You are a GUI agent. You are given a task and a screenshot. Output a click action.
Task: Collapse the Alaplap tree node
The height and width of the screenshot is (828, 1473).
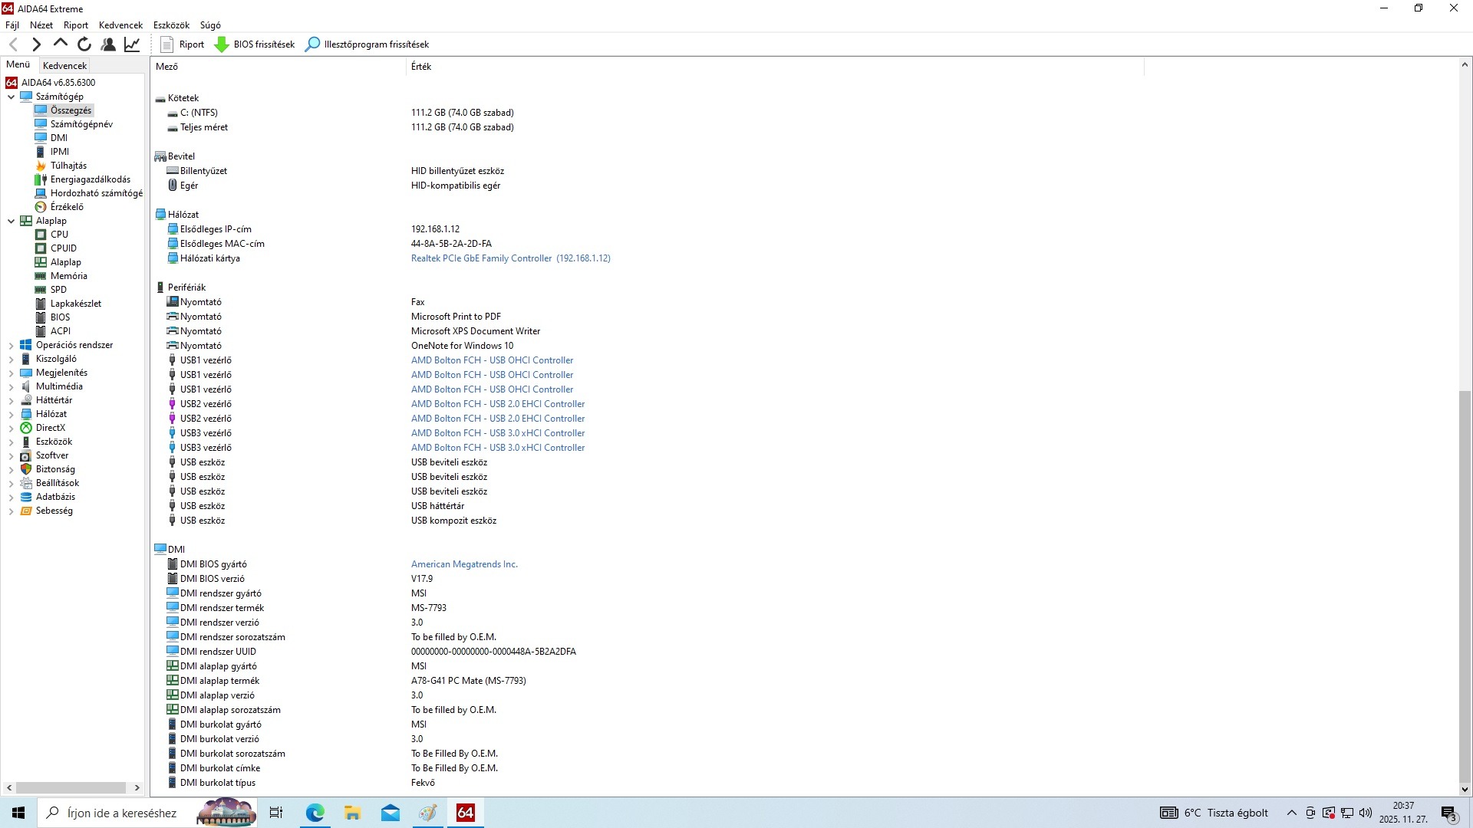click(x=11, y=221)
